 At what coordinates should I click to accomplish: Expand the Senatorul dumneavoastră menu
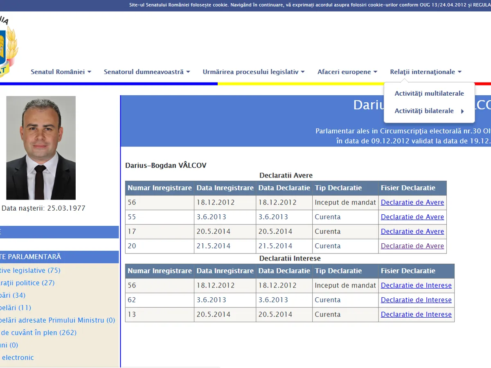(x=146, y=72)
